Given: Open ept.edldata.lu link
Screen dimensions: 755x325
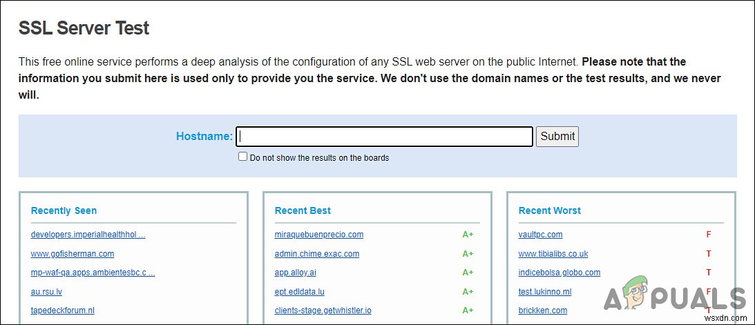Looking at the screenshot, I should (x=300, y=291).
